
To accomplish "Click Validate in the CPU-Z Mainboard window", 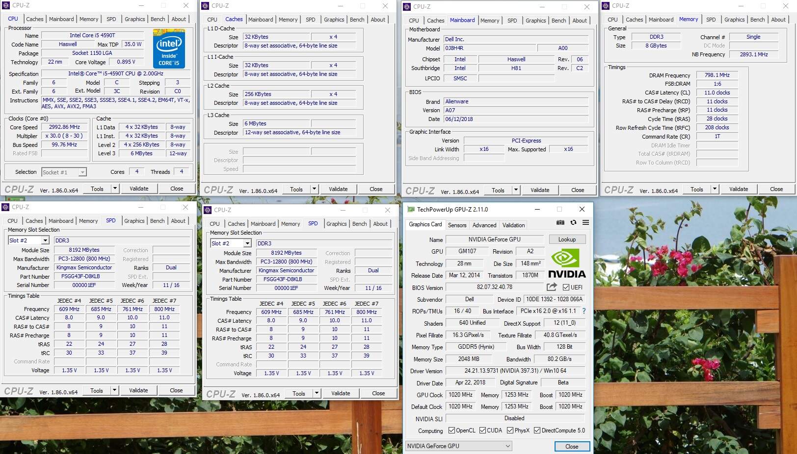I will [x=540, y=190].
